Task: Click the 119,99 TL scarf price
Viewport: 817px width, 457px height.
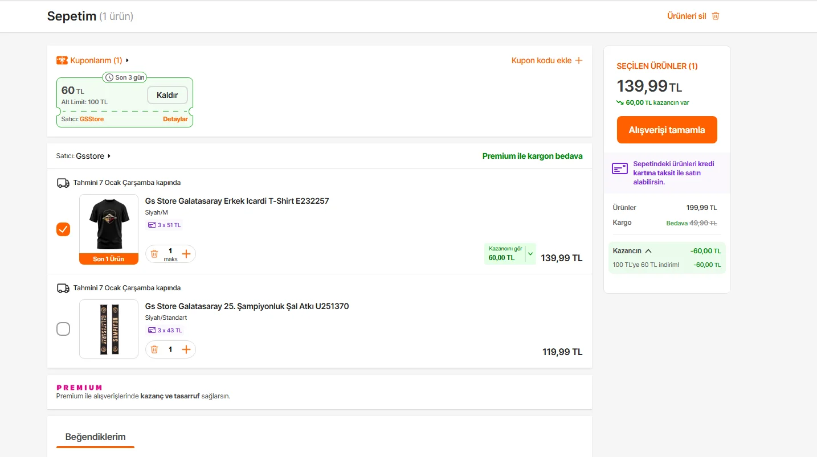Action: tap(562, 352)
